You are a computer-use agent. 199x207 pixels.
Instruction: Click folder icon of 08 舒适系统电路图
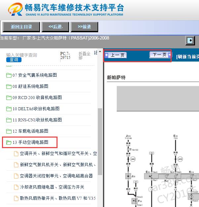point(9,87)
